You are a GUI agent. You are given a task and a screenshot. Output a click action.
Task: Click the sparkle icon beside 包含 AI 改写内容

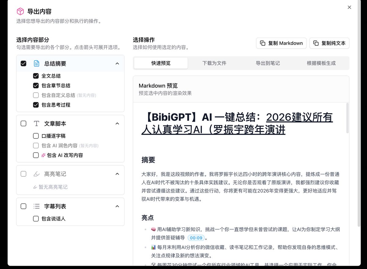pos(43,155)
